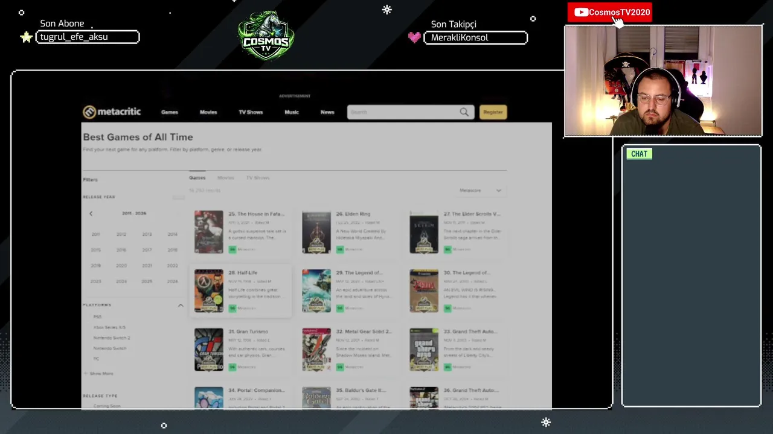Viewport: 773px width, 434px height.
Task: Open the title link 28. Half-Life
Action: [243, 273]
